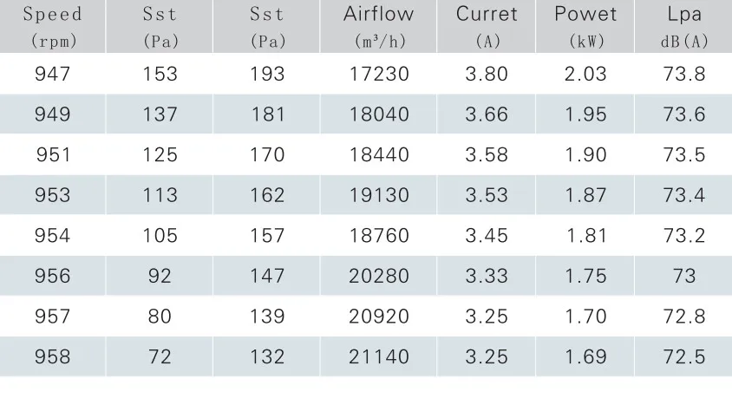
Task: Click the power value 1.69
Action: (585, 356)
